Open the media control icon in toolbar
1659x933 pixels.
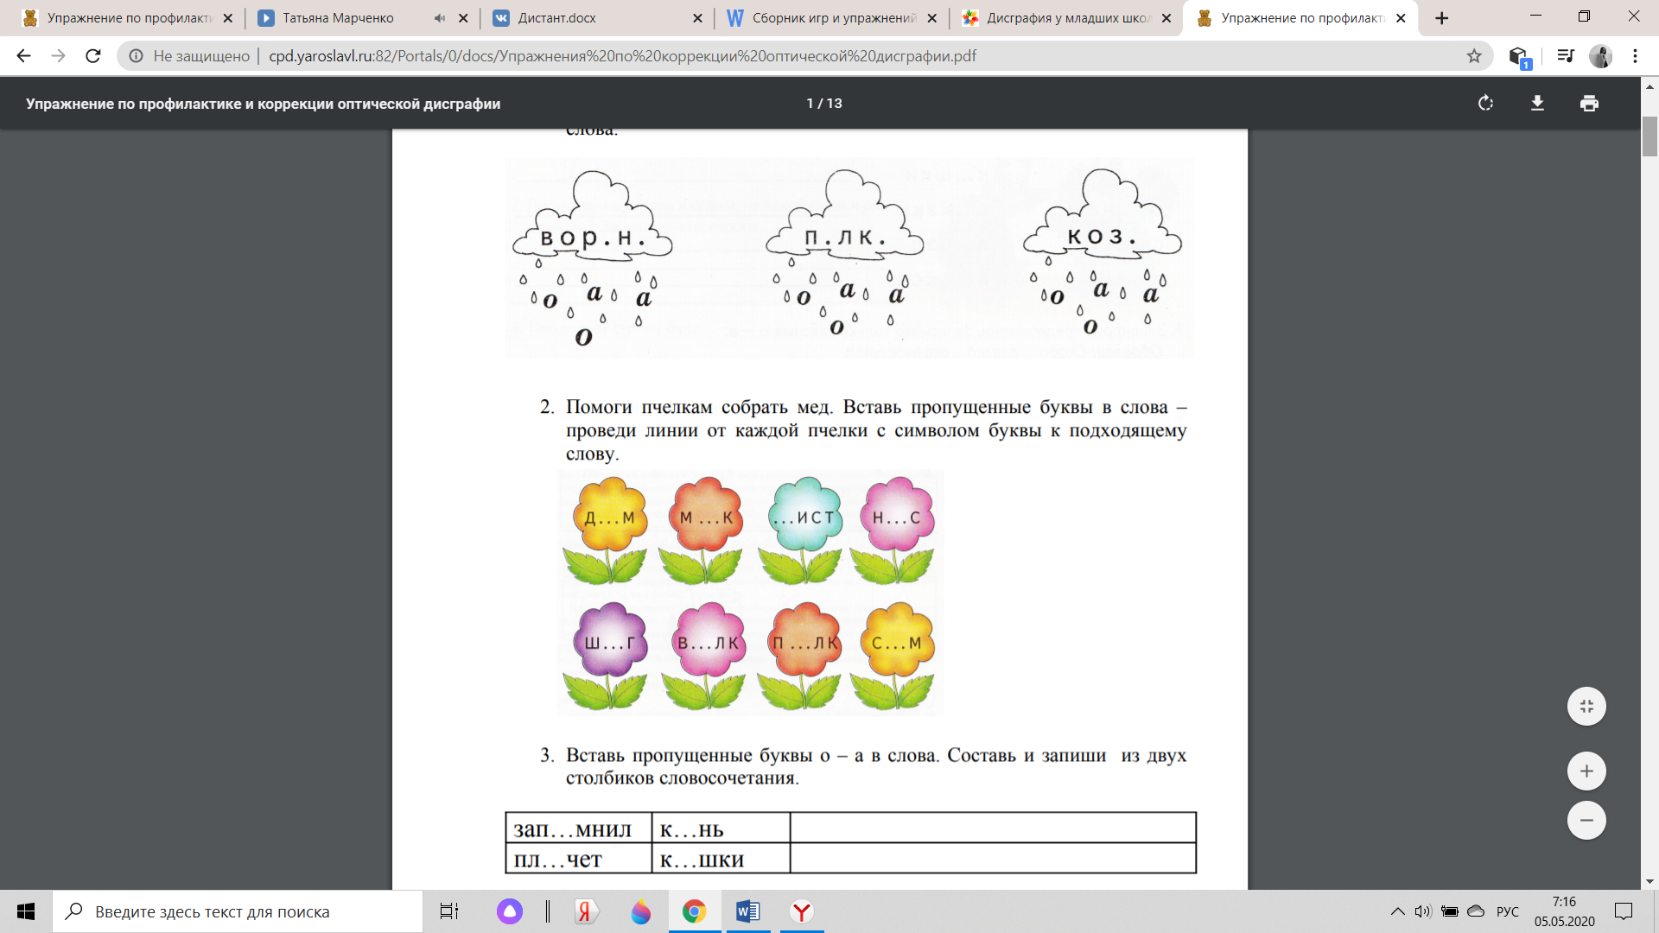[x=1565, y=56]
